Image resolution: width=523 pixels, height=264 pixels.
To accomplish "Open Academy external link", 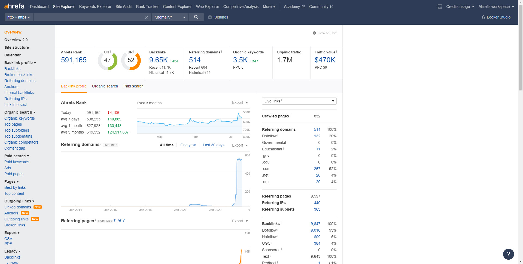I will [294, 7].
